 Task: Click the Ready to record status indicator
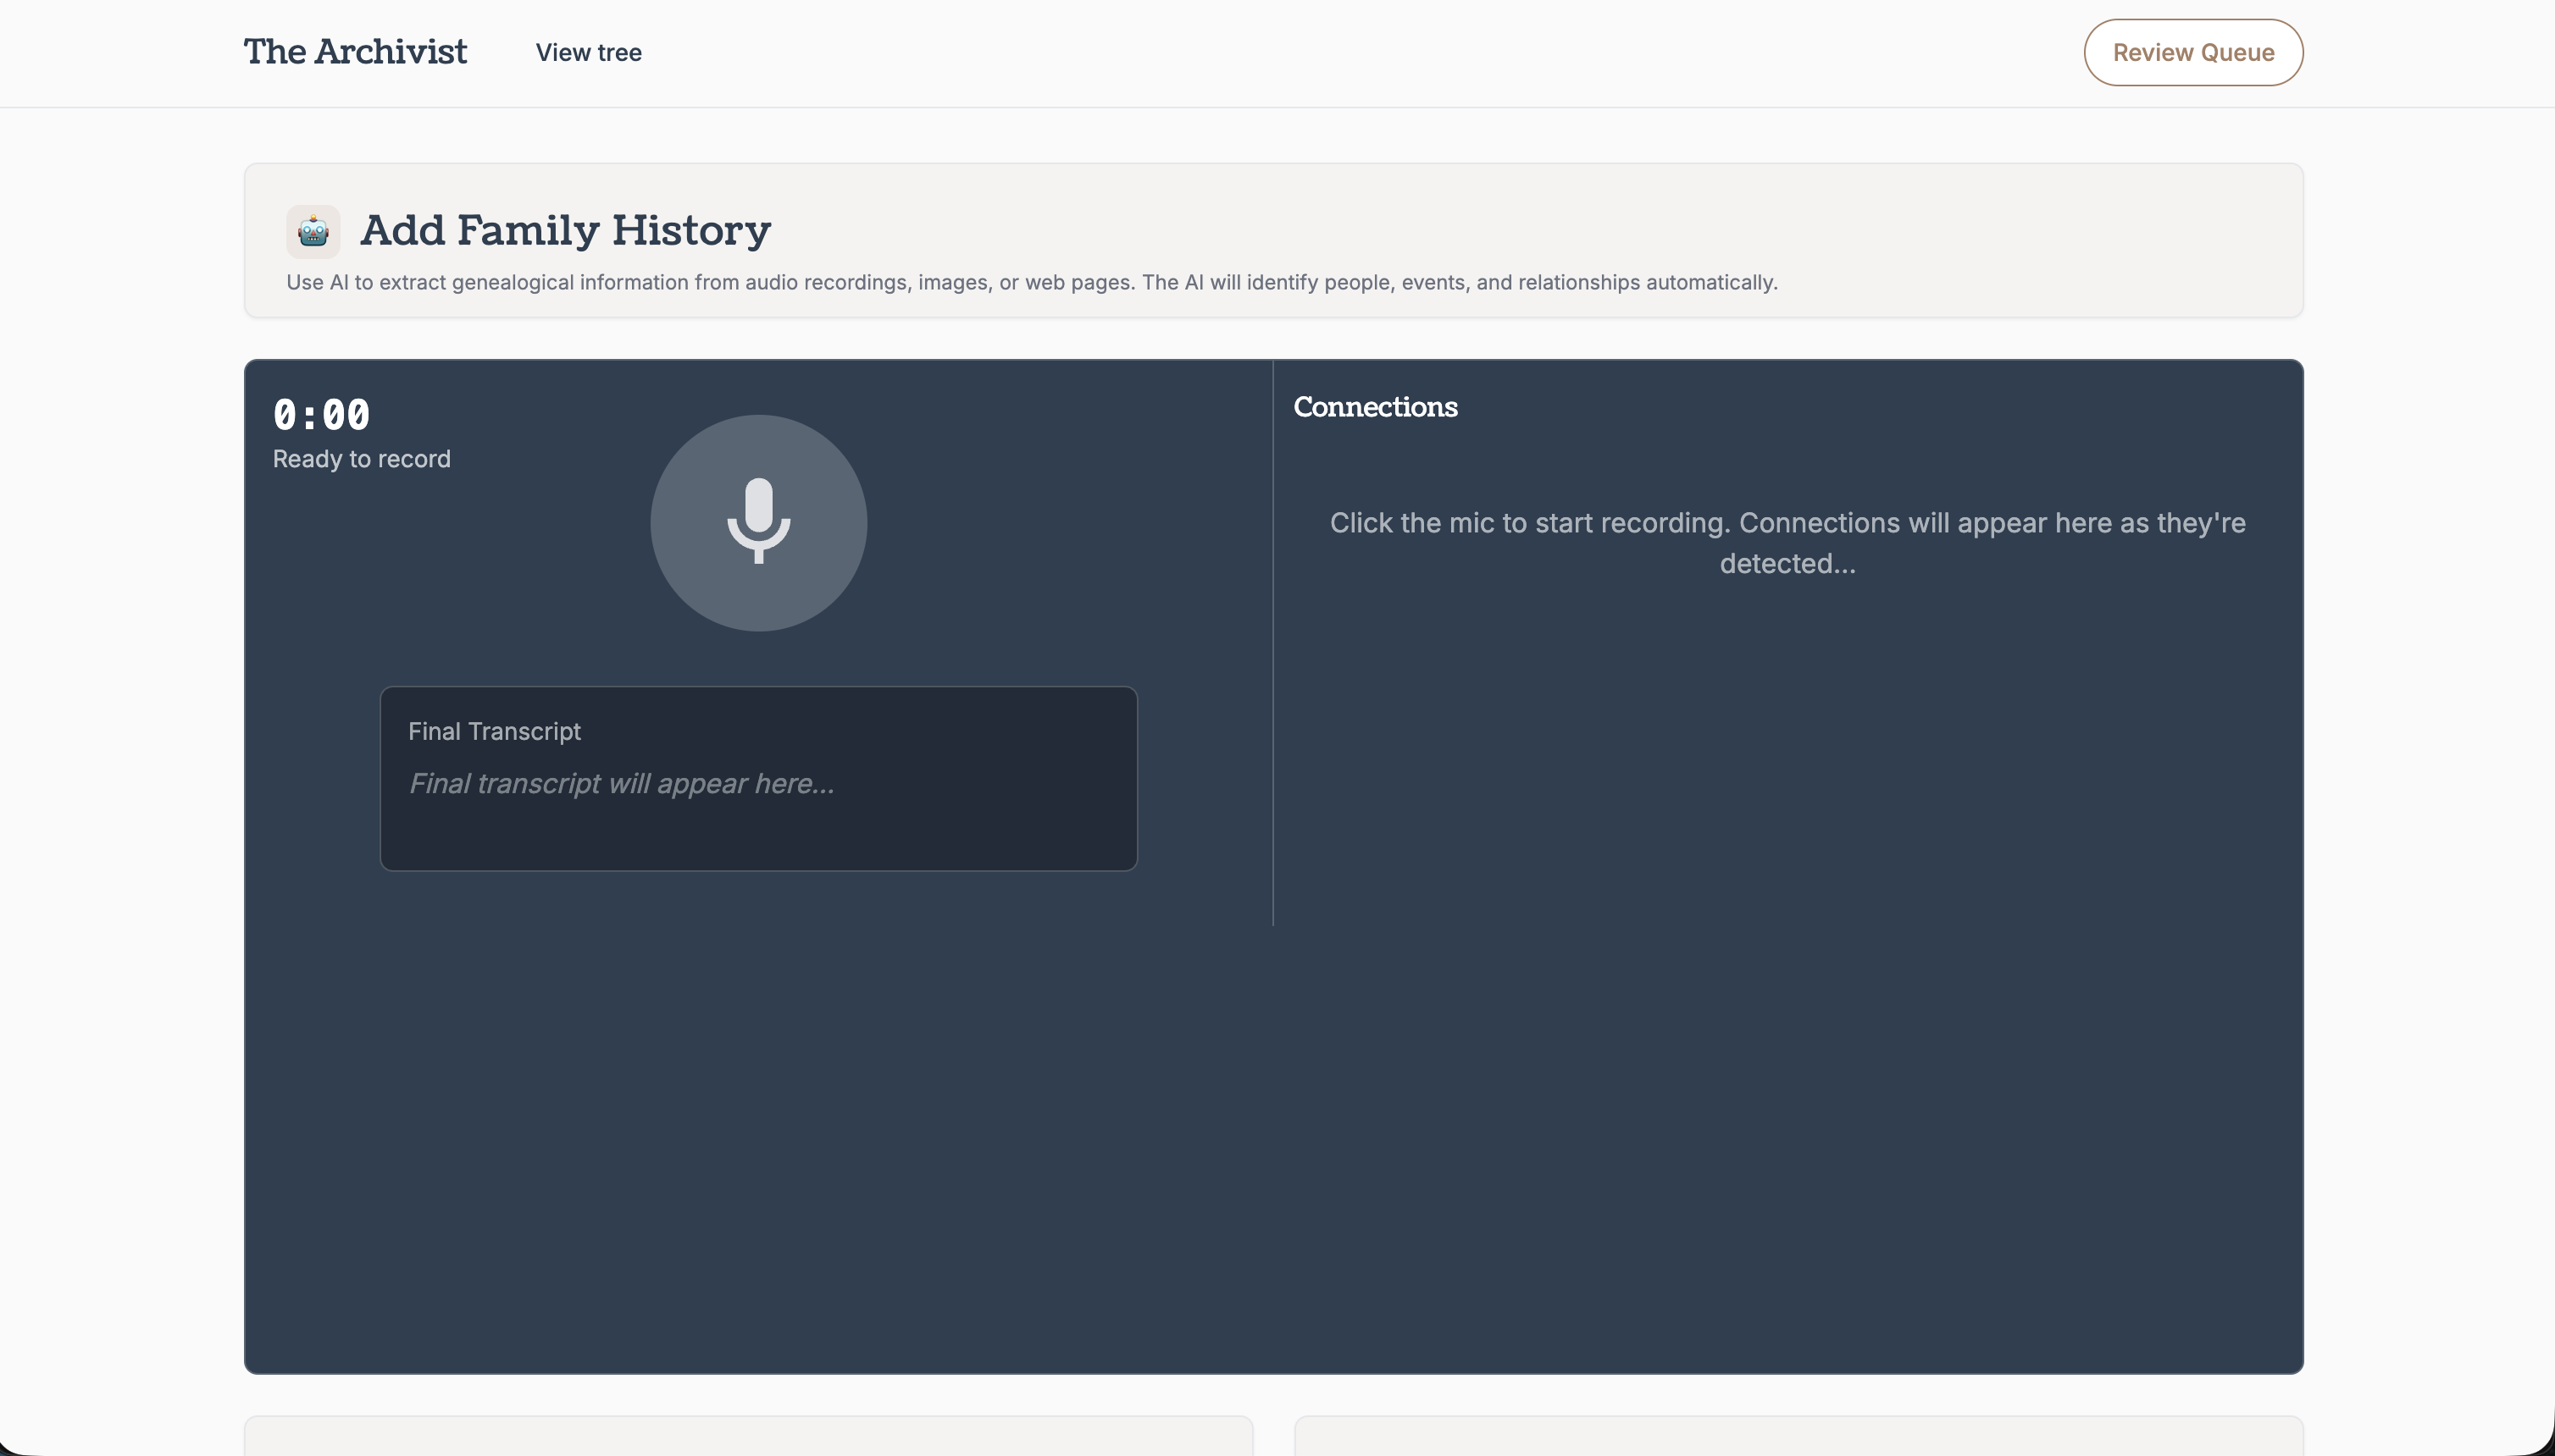361,459
